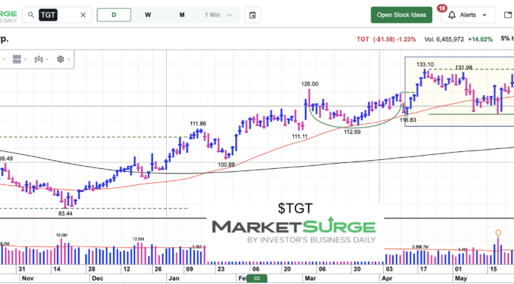Click the Nov month label
The width and height of the screenshot is (514, 284).
pos(27,278)
